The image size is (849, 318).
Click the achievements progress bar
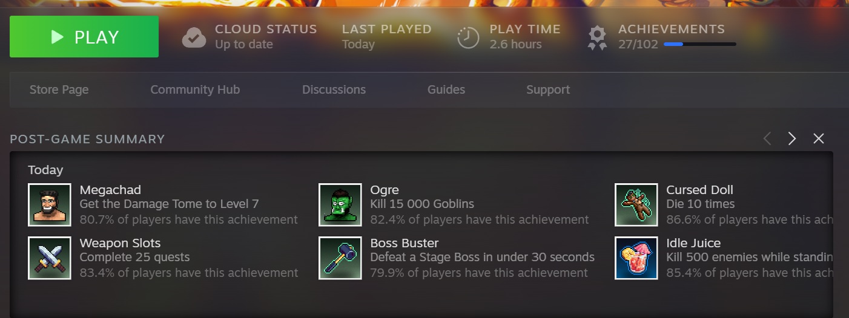coord(700,44)
